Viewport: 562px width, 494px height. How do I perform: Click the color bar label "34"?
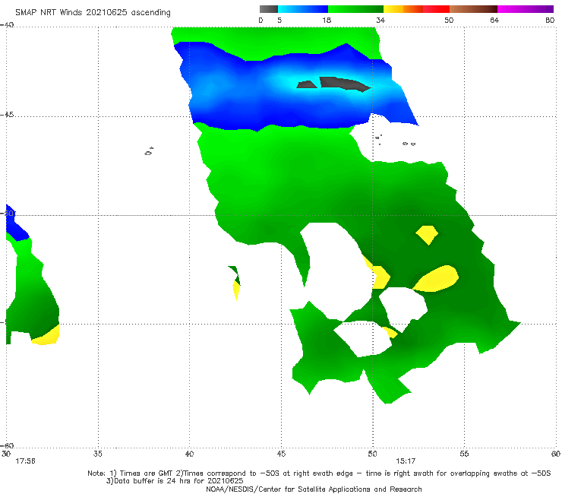click(x=380, y=20)
